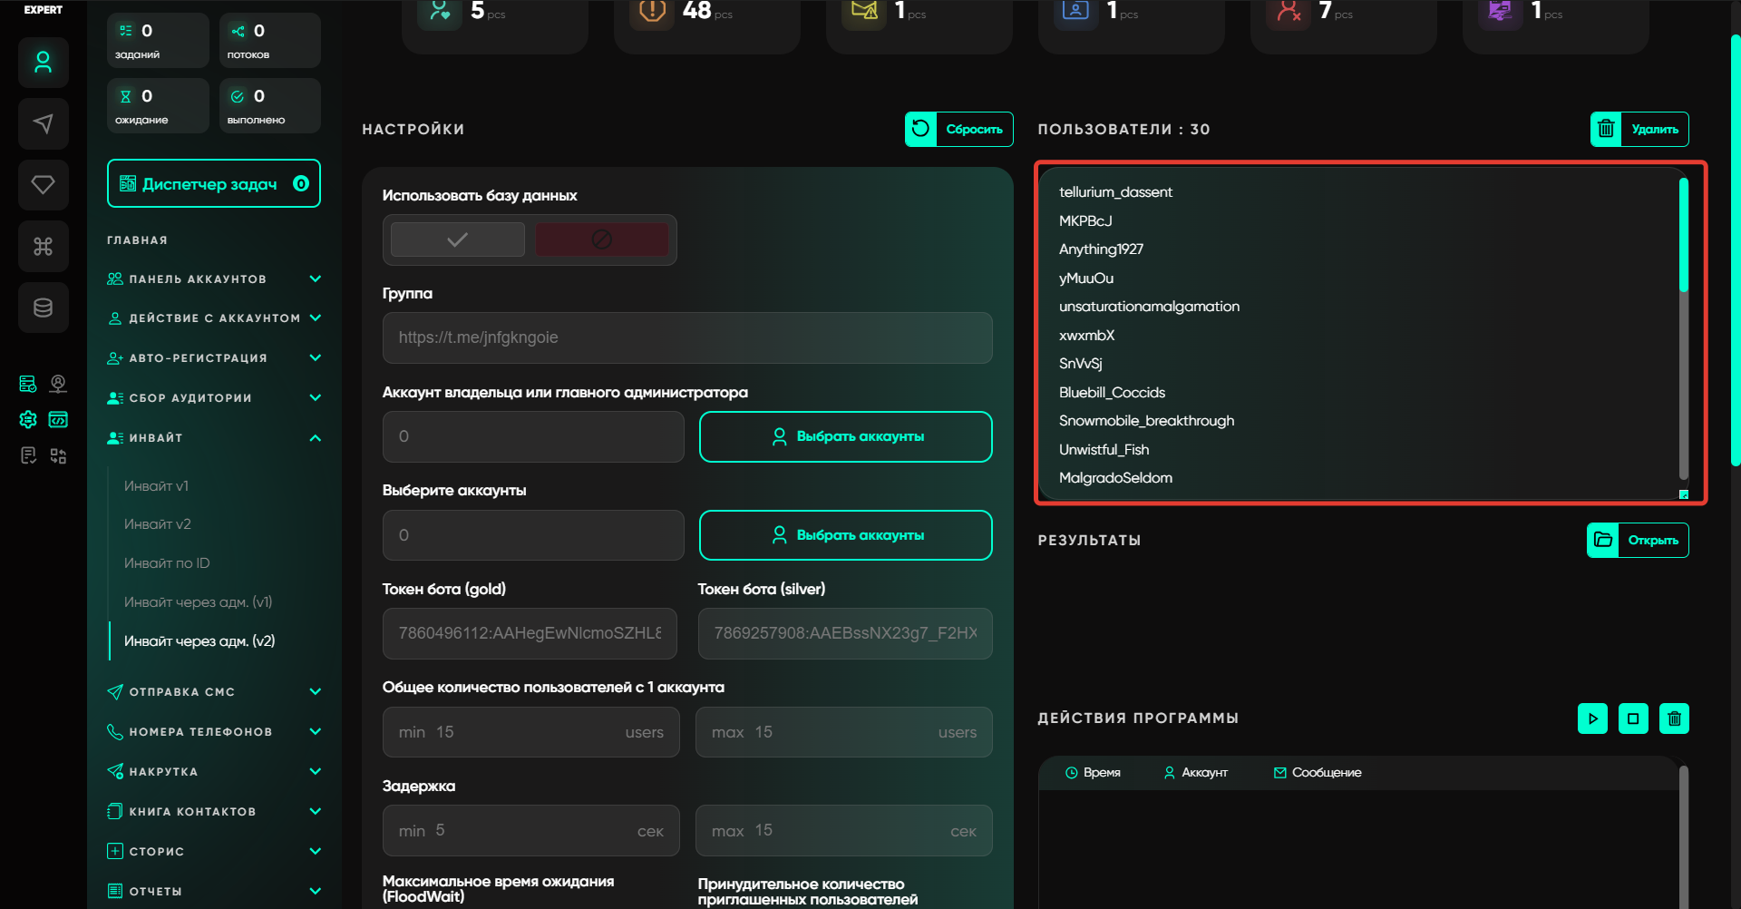Image resolution: width=1741 pixels, height=909 pixels.
Task: Expand the Отправка СМС section
Action: 315,692
